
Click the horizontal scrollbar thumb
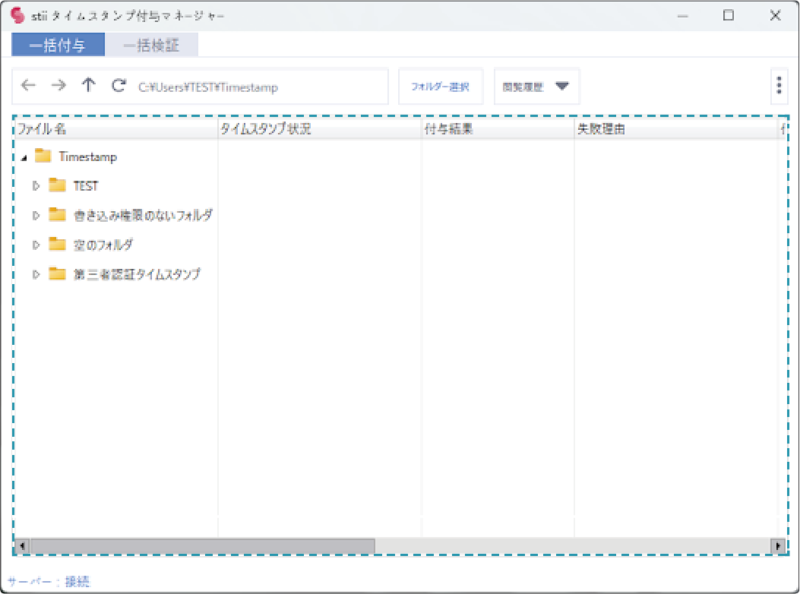pyautogui.click(x=201, y=545)
